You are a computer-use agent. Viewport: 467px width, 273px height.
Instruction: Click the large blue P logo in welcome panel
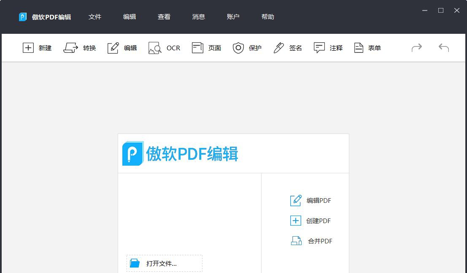(133, 153)
